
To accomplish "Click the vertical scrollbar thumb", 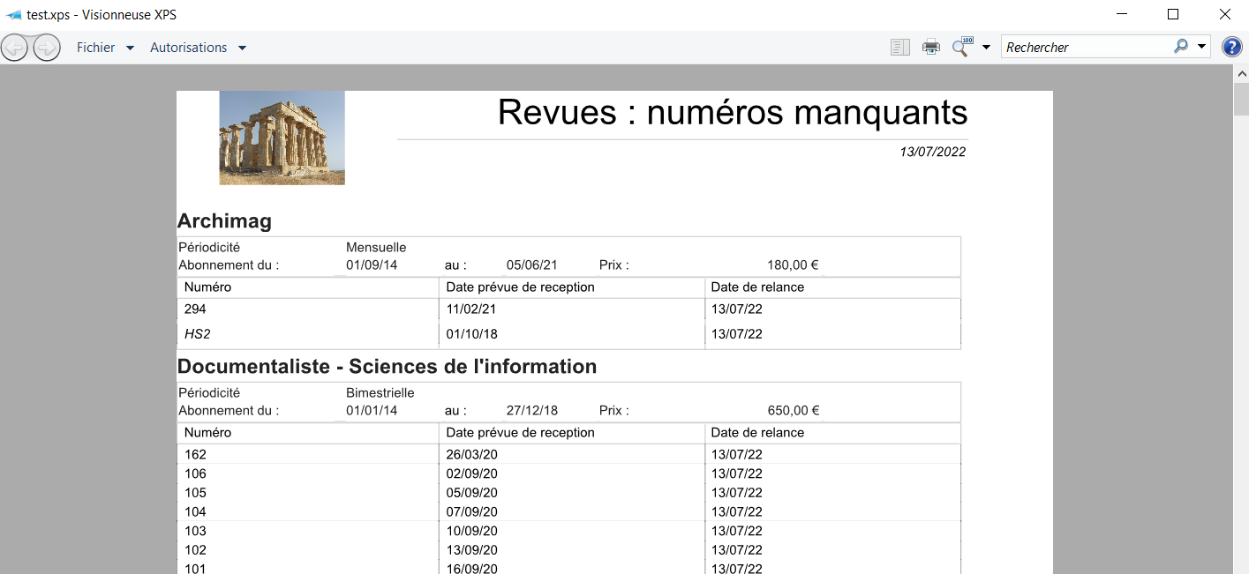I will pyautogui.click(x=1241, y=100).
